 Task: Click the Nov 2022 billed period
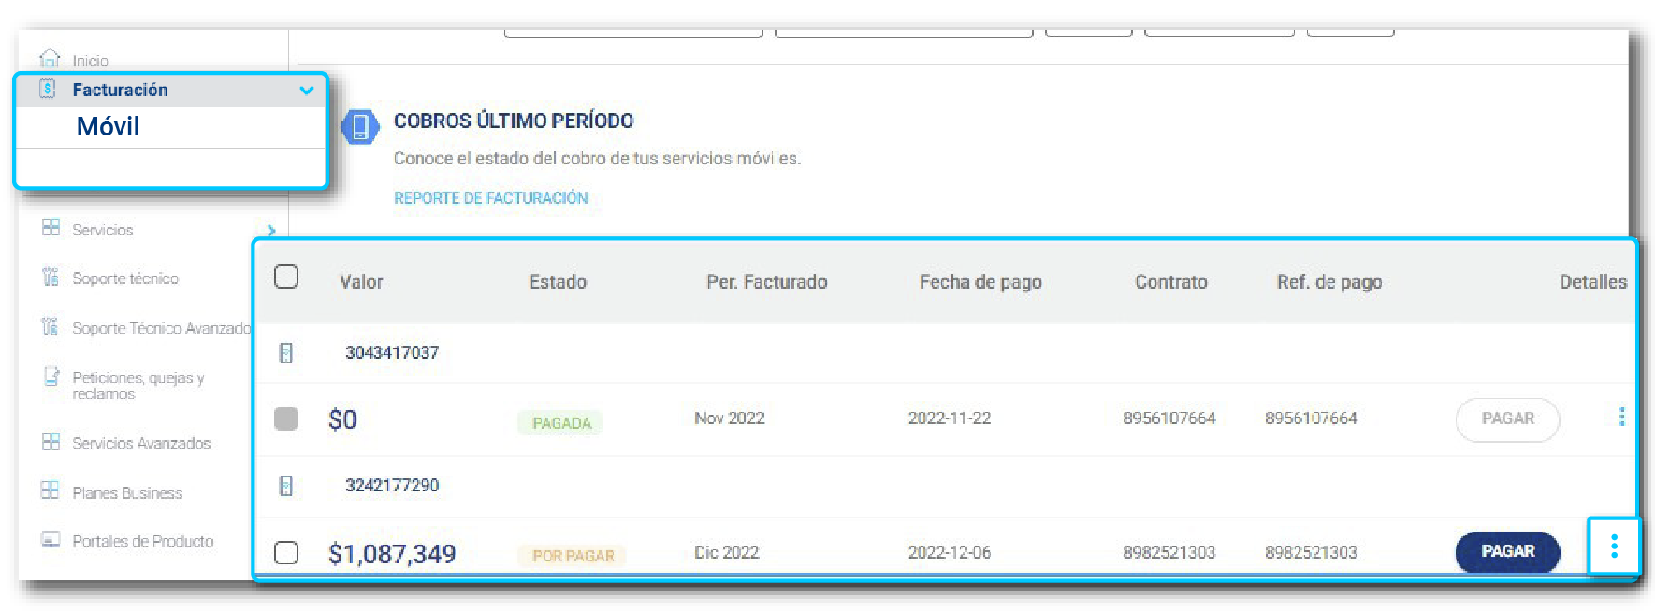coord(729,419)
